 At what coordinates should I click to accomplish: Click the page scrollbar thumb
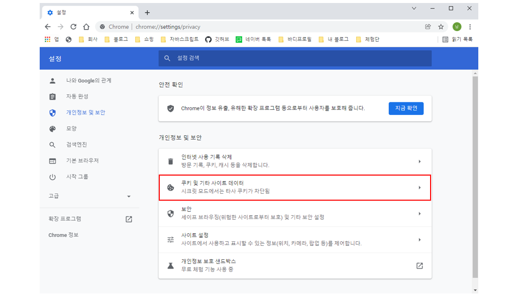475,177
